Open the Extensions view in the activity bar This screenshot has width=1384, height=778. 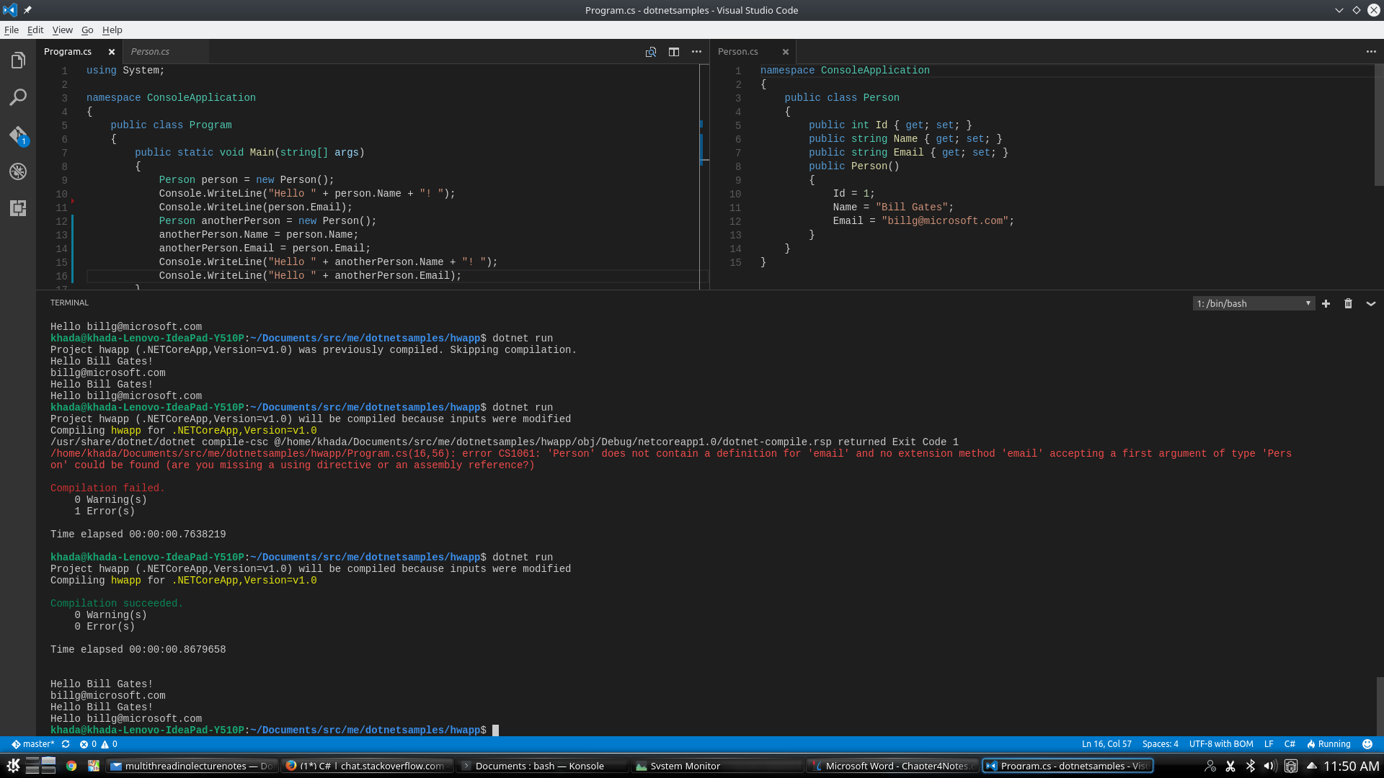tap(18, 208)
